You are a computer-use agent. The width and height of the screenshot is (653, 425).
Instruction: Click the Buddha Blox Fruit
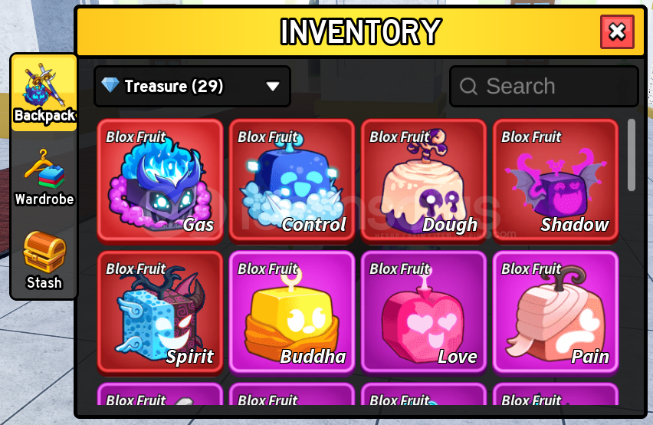coord(292,312)
